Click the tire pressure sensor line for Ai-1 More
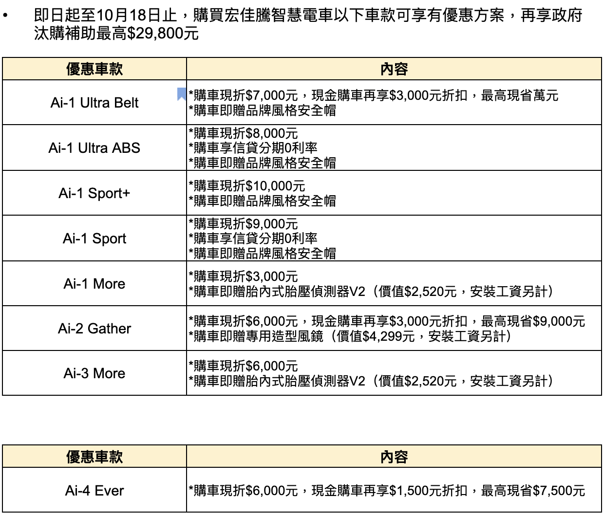 point(370,292)
